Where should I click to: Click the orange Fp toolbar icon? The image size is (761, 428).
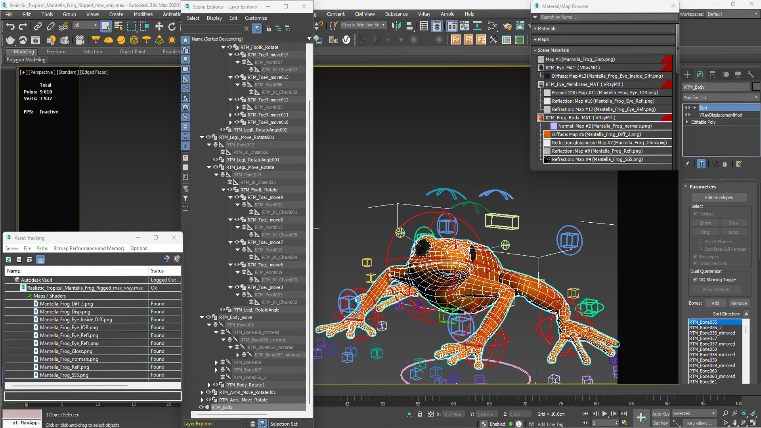pyautogui.click(x=456, y=40)
